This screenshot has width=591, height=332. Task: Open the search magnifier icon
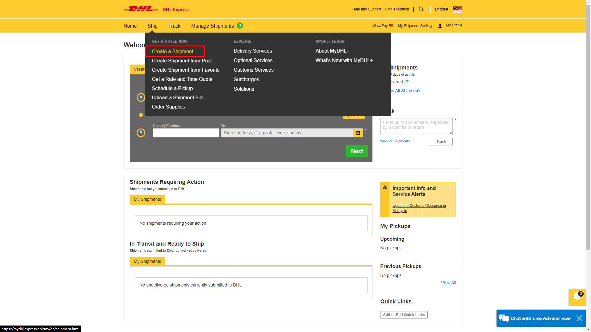coord(421,9)
